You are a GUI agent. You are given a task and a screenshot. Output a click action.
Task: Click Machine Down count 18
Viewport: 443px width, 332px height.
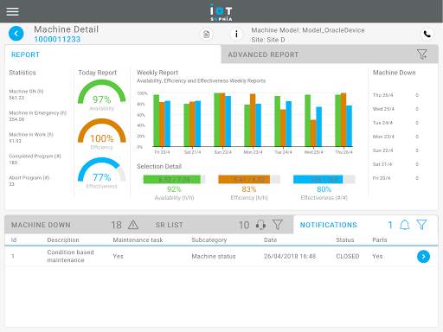[x=116, y=225]
